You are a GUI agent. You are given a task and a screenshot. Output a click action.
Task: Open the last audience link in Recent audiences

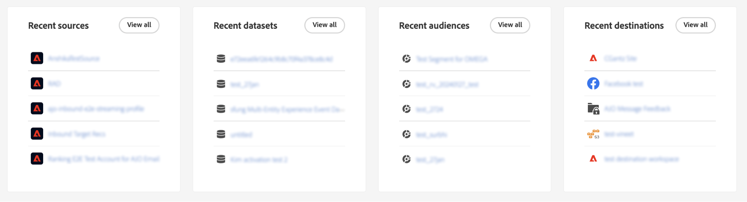[x=430, y=160]
